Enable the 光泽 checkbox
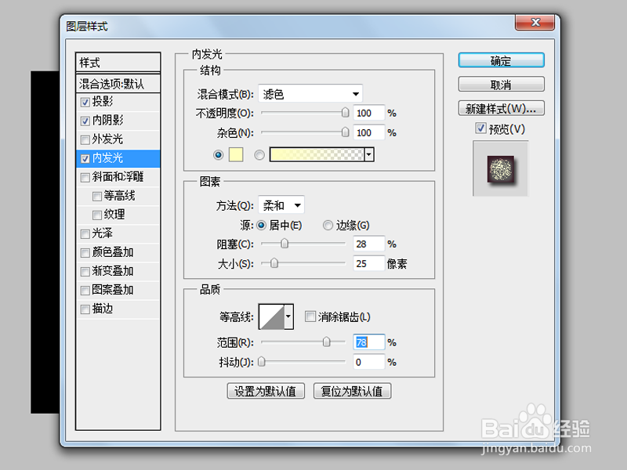Image resolution: width=627 pixels, height=470 pixels. point(85,234)
